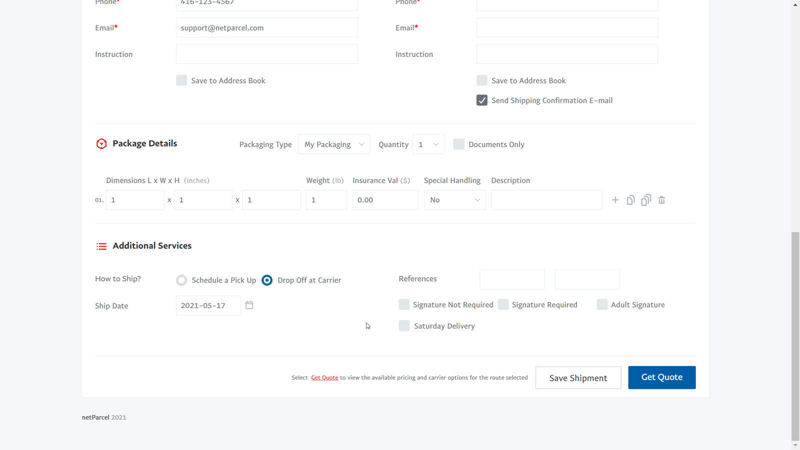Click the package Height dimension field
Screen dimensions: 800x450
pos(271,200)
